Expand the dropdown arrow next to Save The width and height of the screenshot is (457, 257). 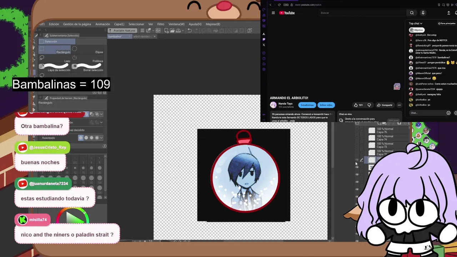(x=183, y=31)
